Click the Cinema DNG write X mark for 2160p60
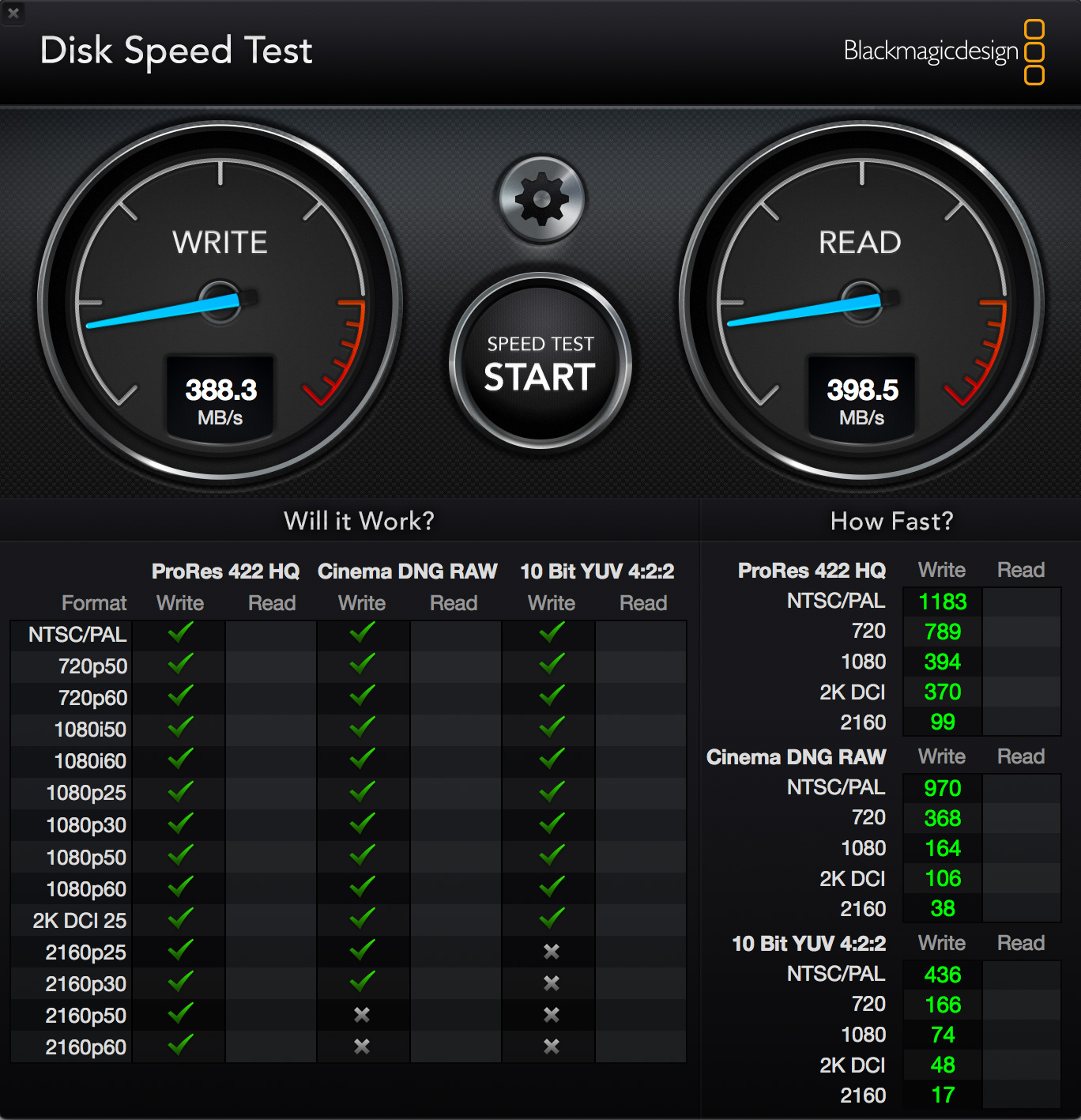 [362, 1046]
